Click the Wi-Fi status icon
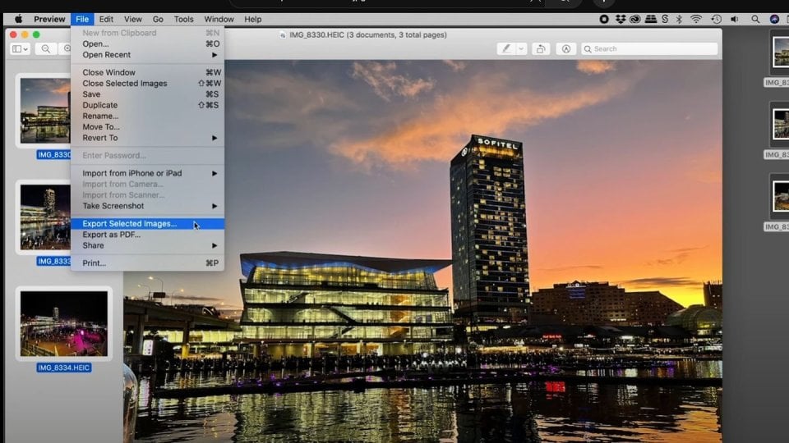The image size is (789, 443). [696, 19]
